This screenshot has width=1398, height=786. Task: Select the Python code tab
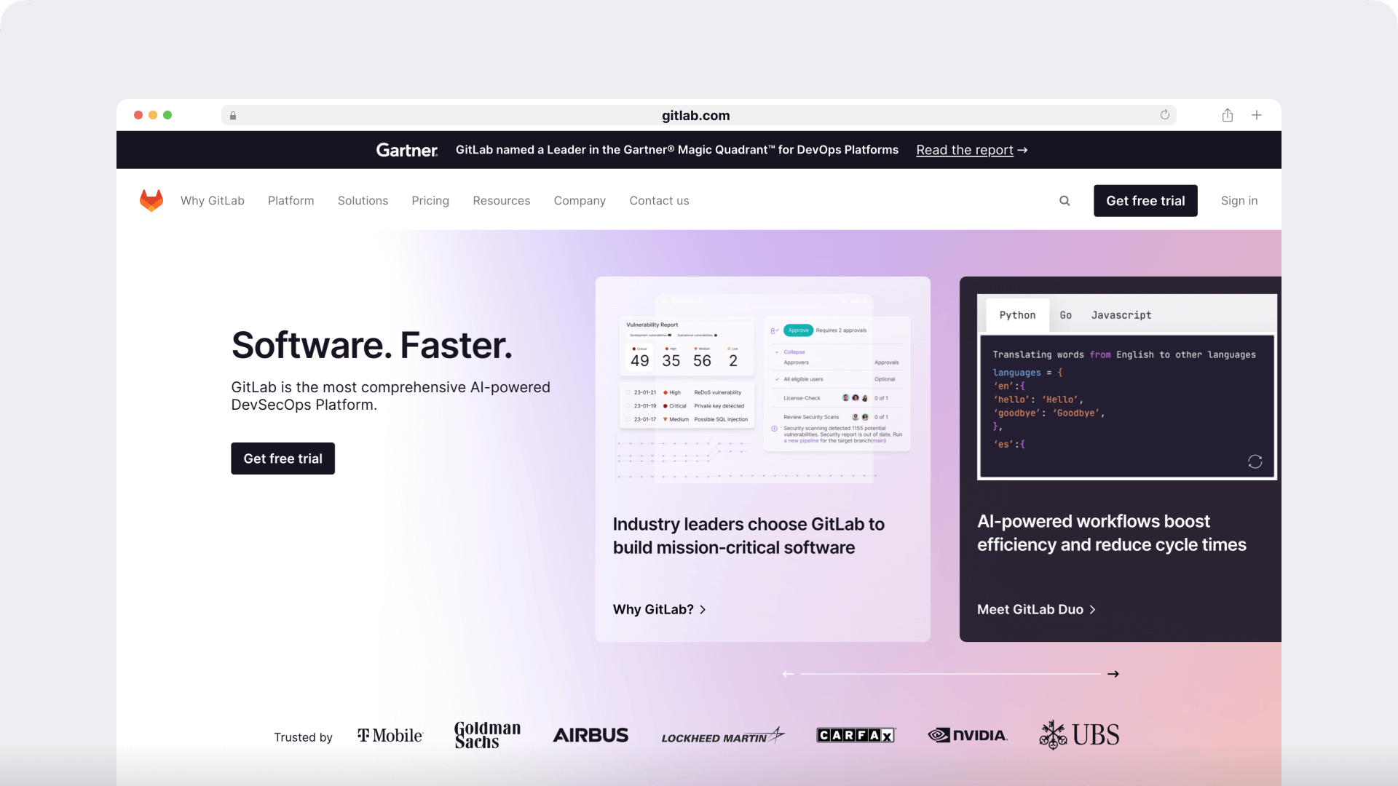[x=1017, y=315]
